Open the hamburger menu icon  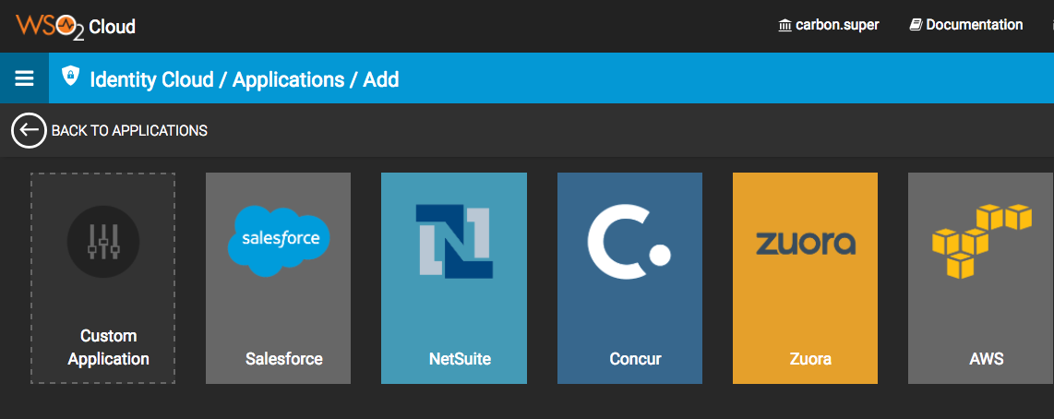coord(24,78)
